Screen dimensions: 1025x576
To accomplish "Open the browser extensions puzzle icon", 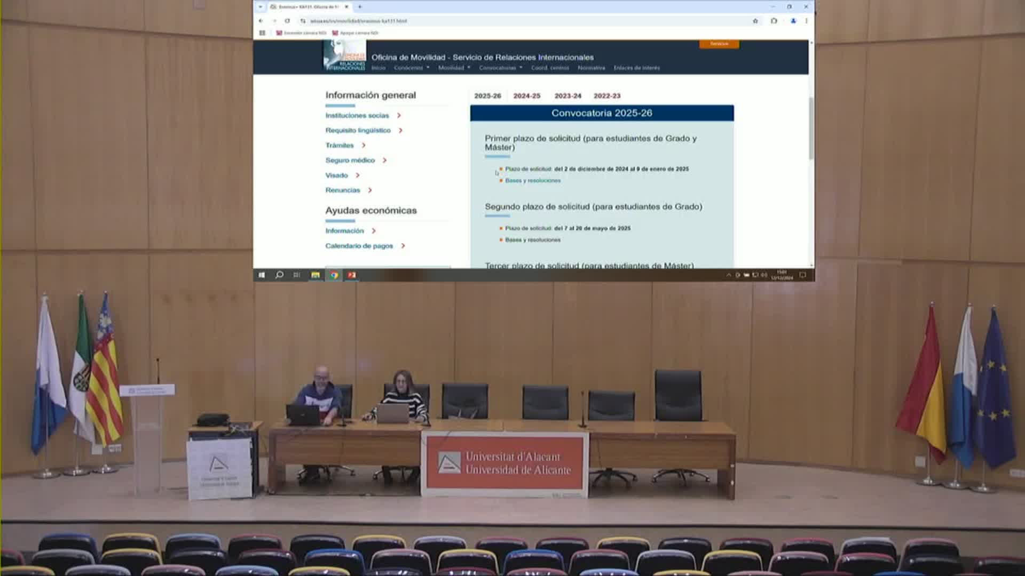I will 774,21.
